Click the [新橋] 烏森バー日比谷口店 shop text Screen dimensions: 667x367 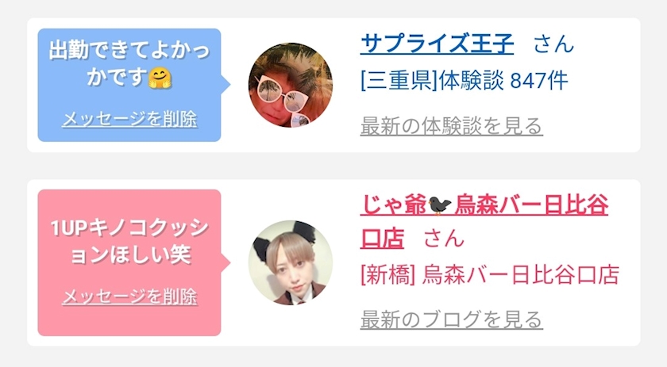click(x=490, y=274)
